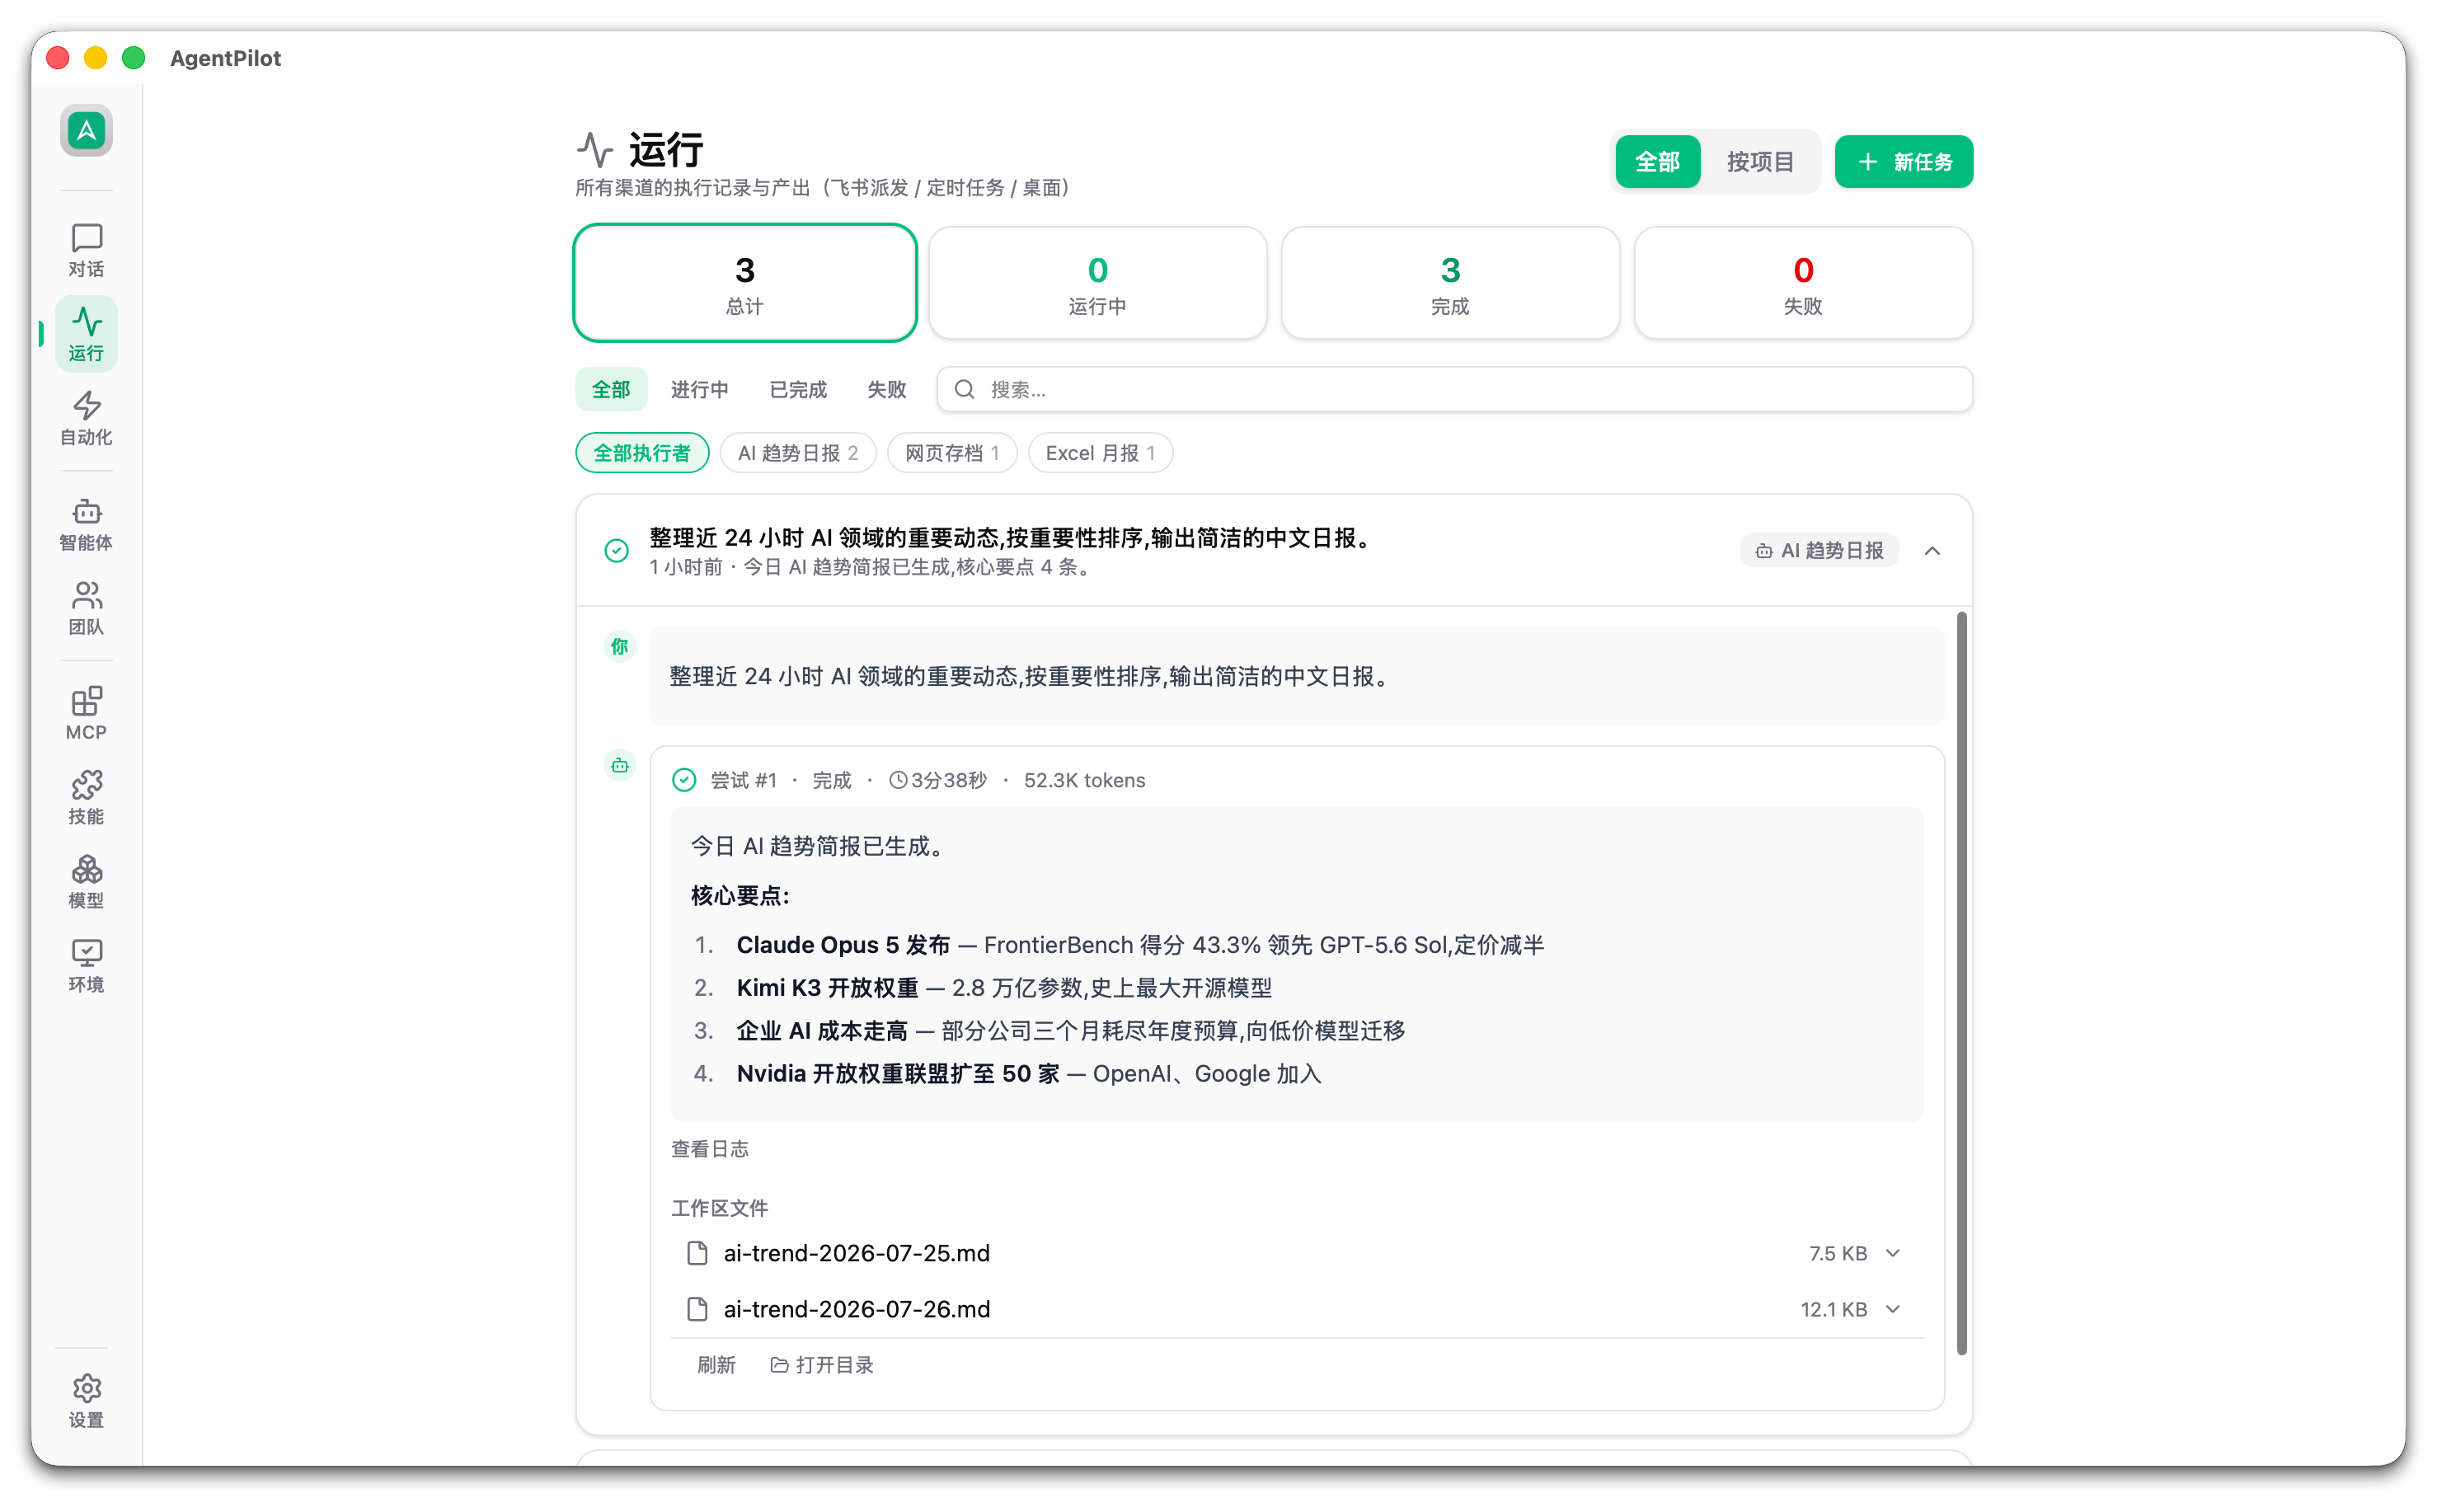
Task: Filter by AI 趋势日报 executor chip
Action: 797,453
